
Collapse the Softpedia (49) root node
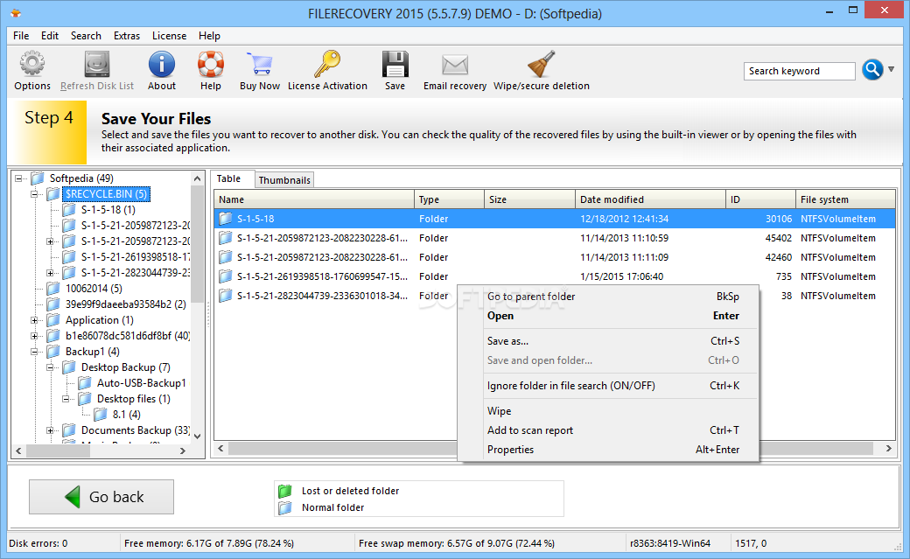(18, 178)
